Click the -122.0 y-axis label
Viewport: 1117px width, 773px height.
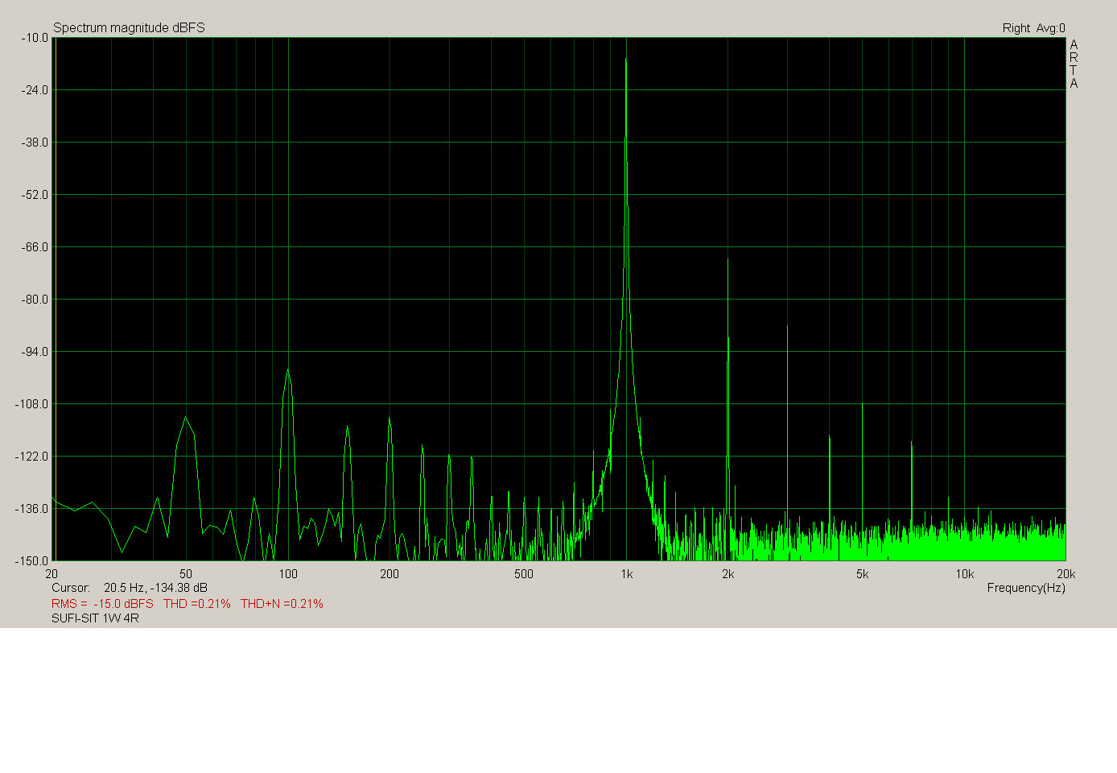[32, 457]
